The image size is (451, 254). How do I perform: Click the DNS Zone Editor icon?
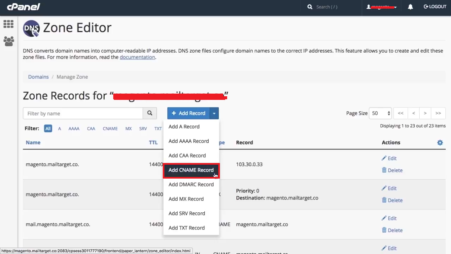point(31,28)
